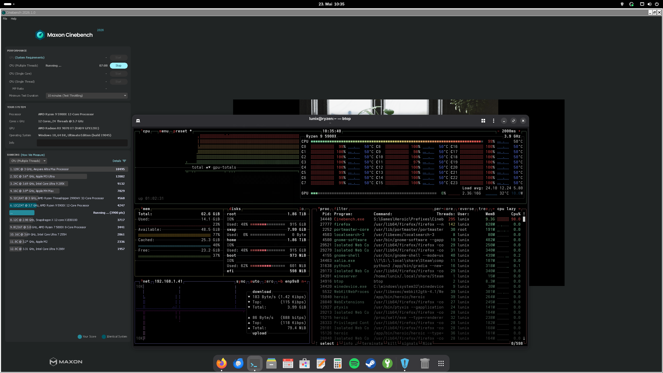This screenshot has height=373, width=663.
Task: Show all applications grid in dock
Action: [441, 363]
